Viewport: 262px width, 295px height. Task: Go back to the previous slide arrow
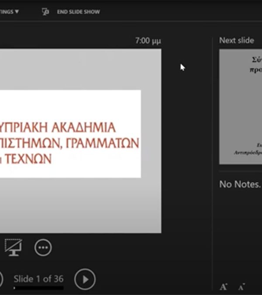coord(1,279)
